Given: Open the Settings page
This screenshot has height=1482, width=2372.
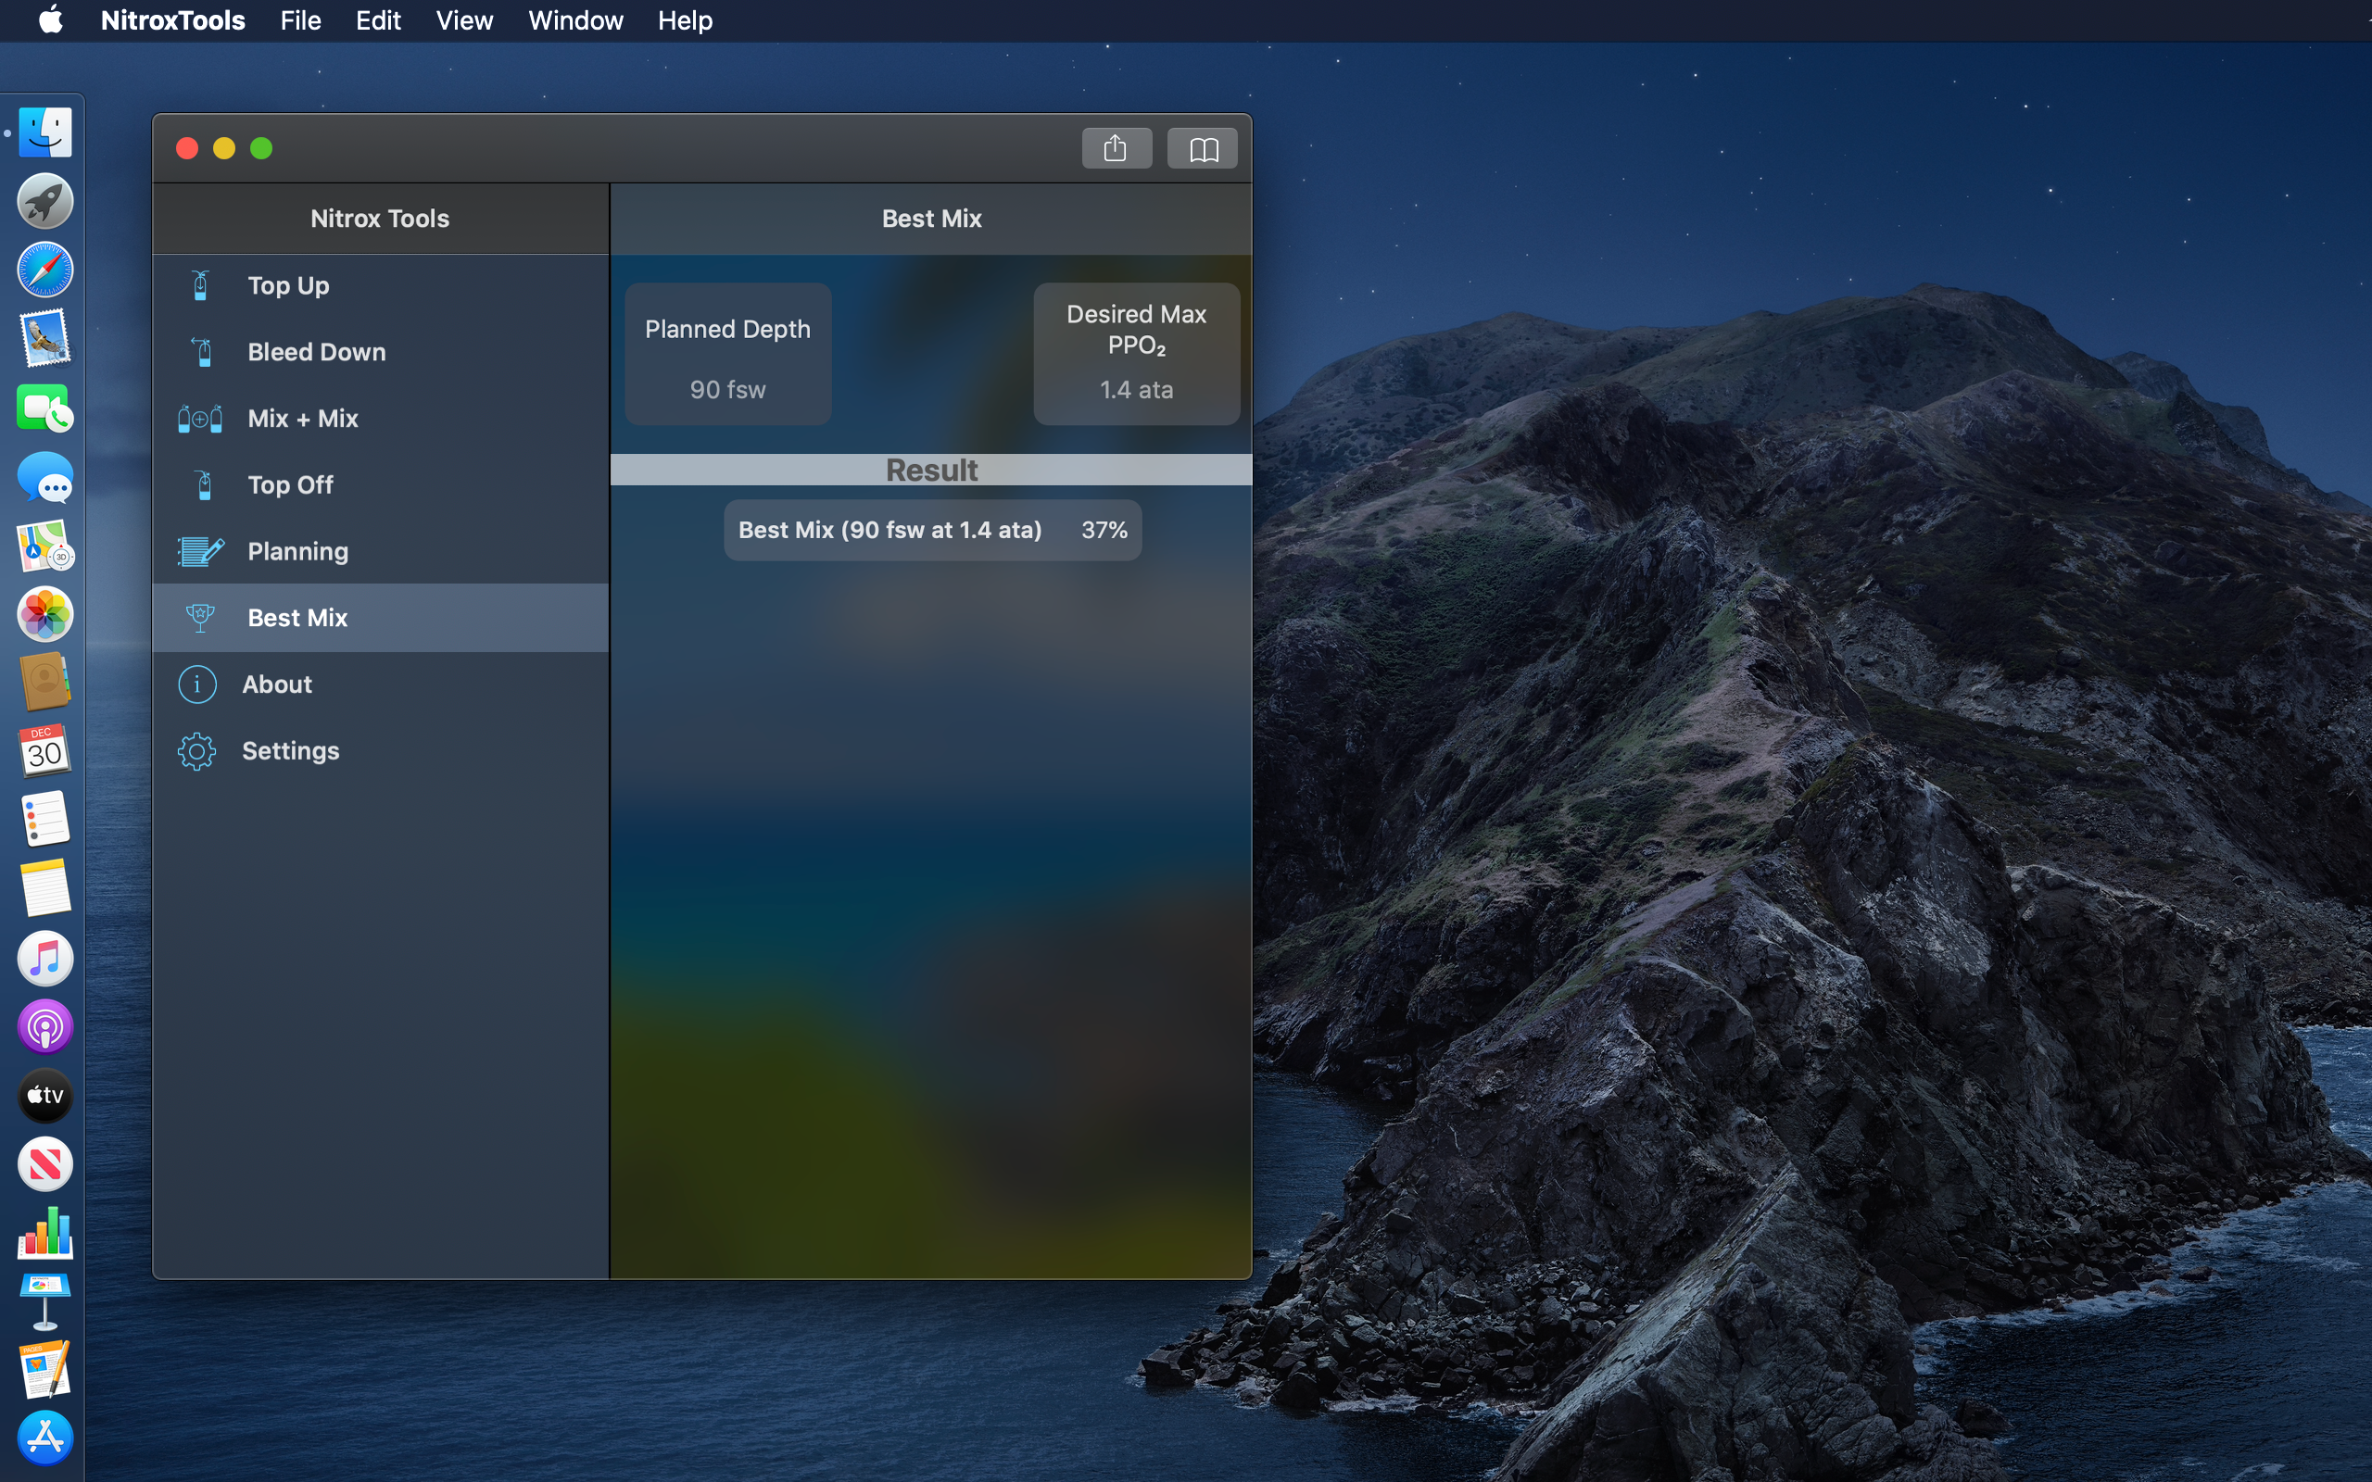Looking at the screenshot, I should 382,751.
